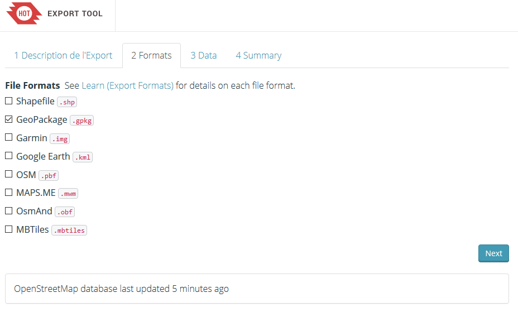Click the .mbtiles extension label
Viewport: 518px width, 312px height.
(x=69, y=230)
